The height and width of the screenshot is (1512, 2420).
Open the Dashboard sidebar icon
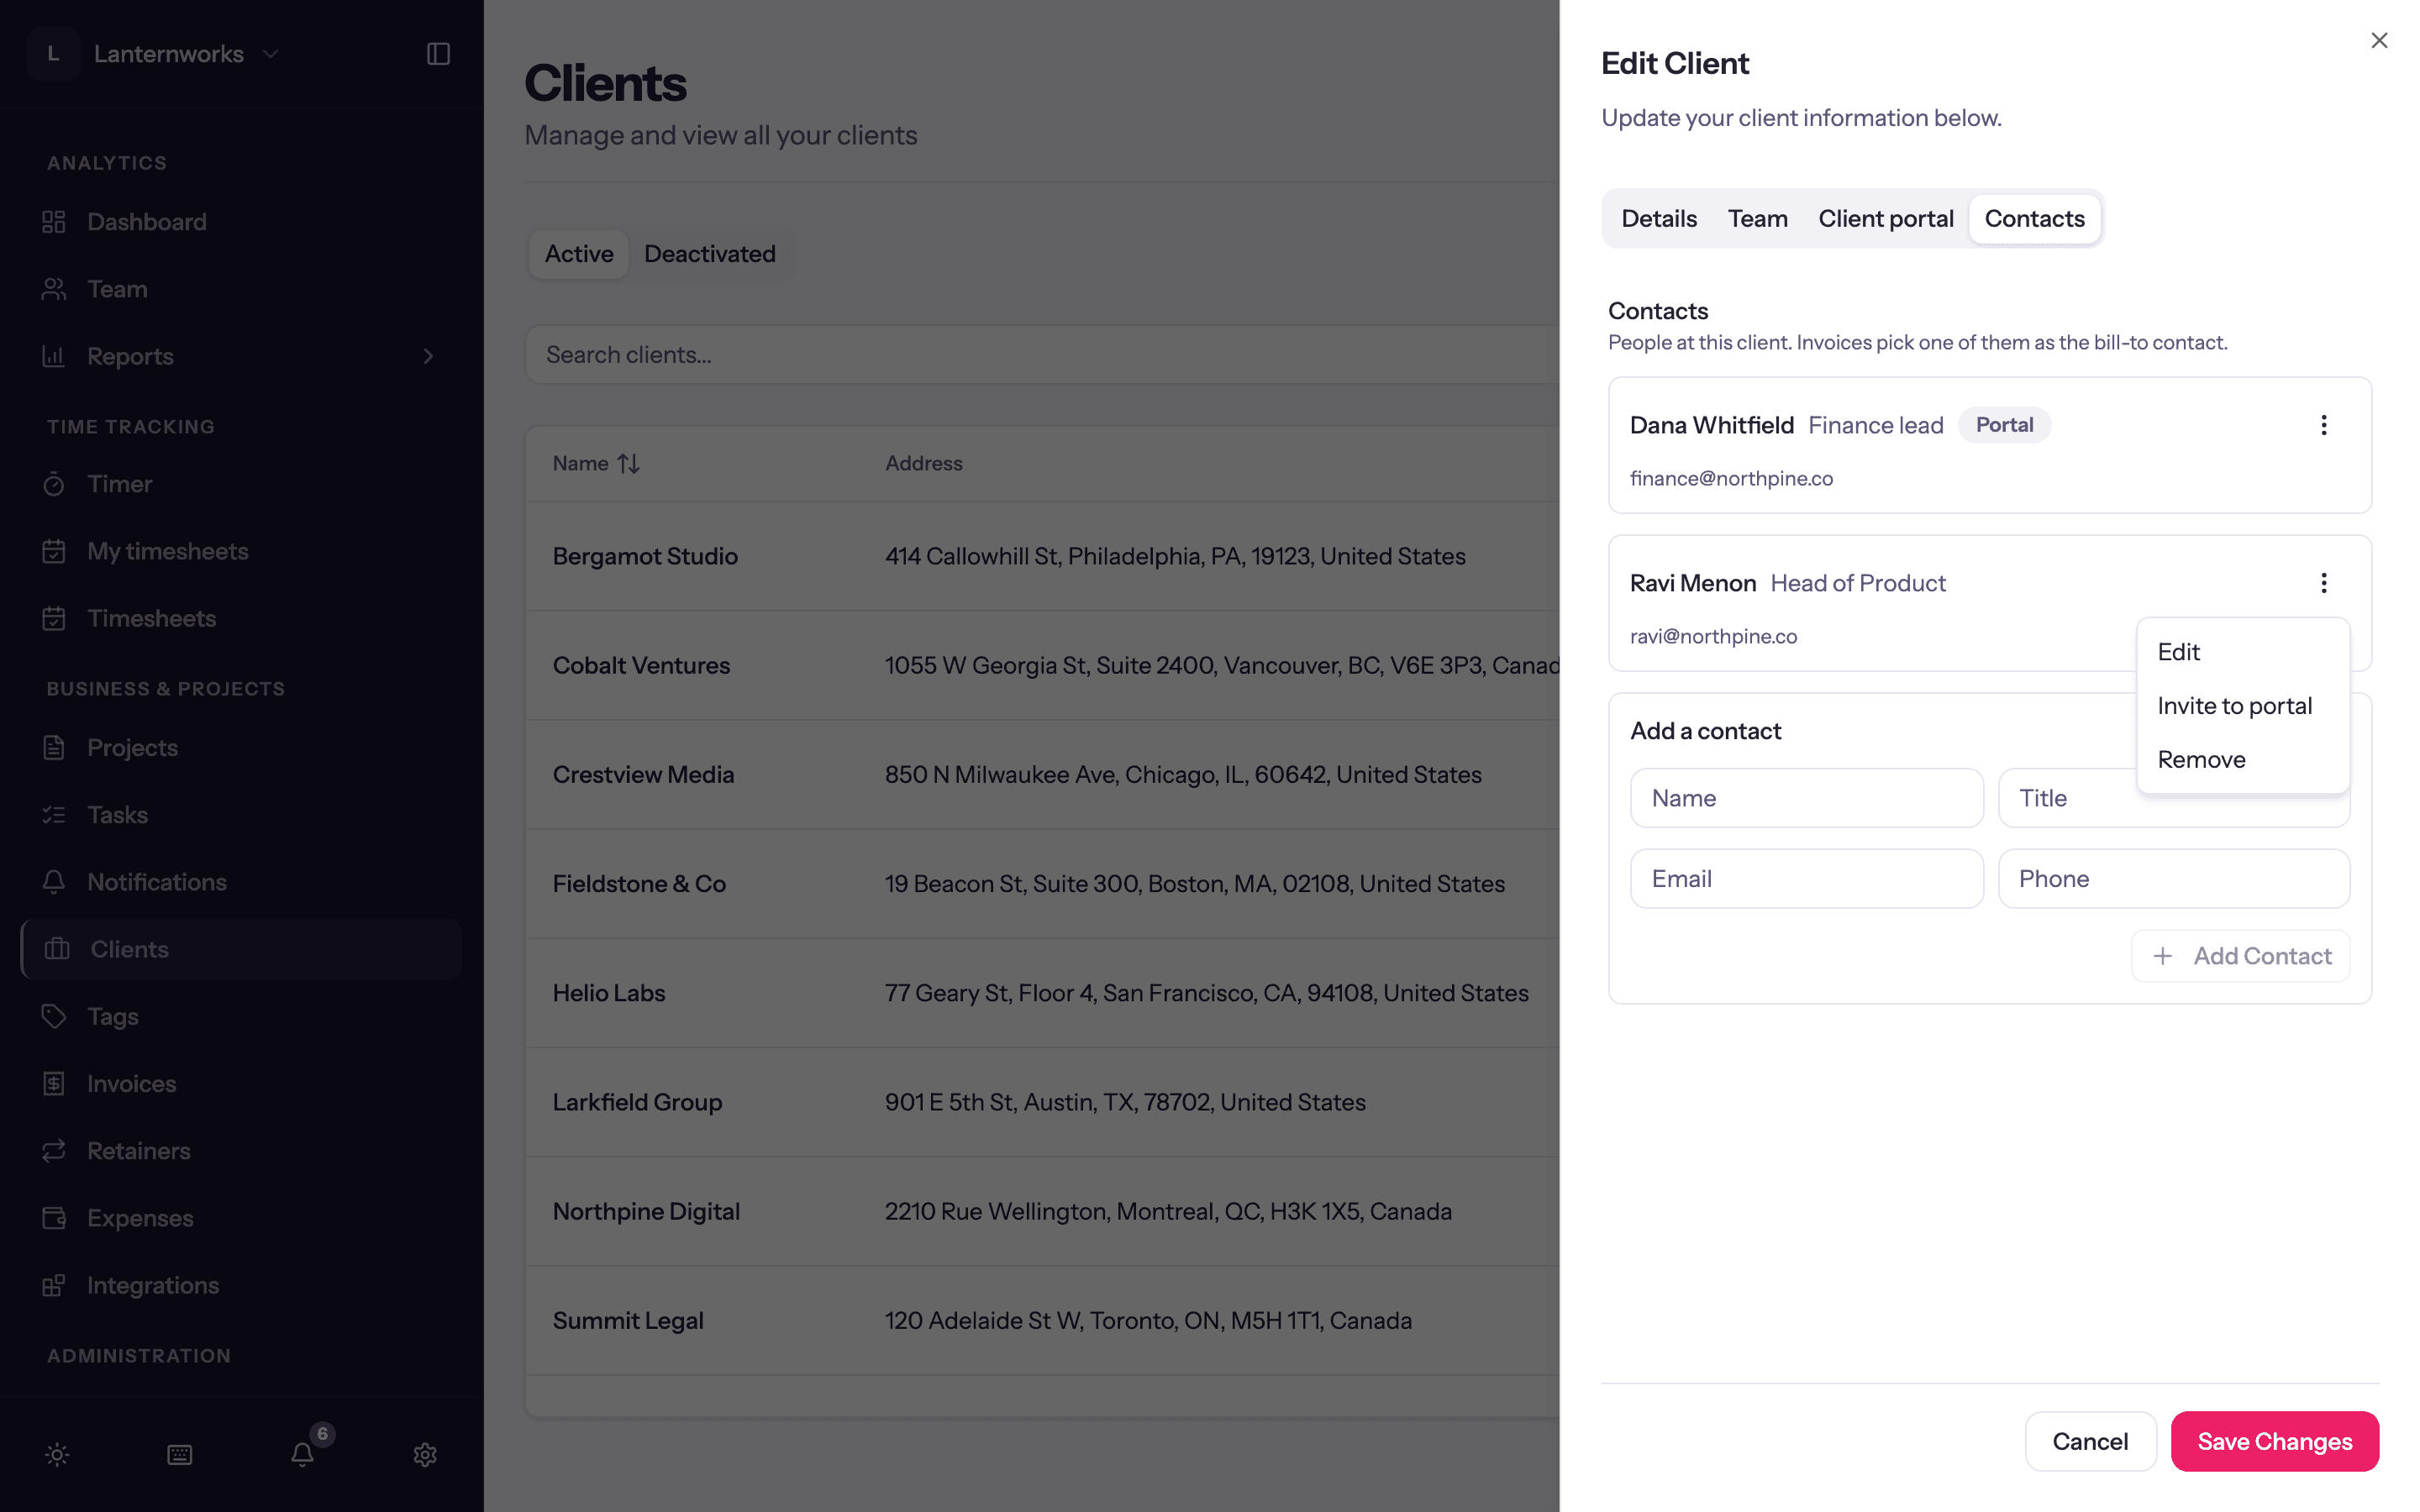click(x=54, y=222)
